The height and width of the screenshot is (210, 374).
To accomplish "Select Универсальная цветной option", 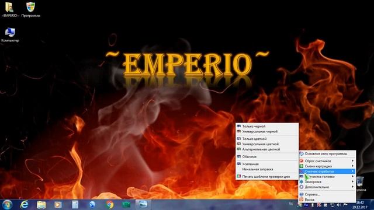I will coord(267,144).
